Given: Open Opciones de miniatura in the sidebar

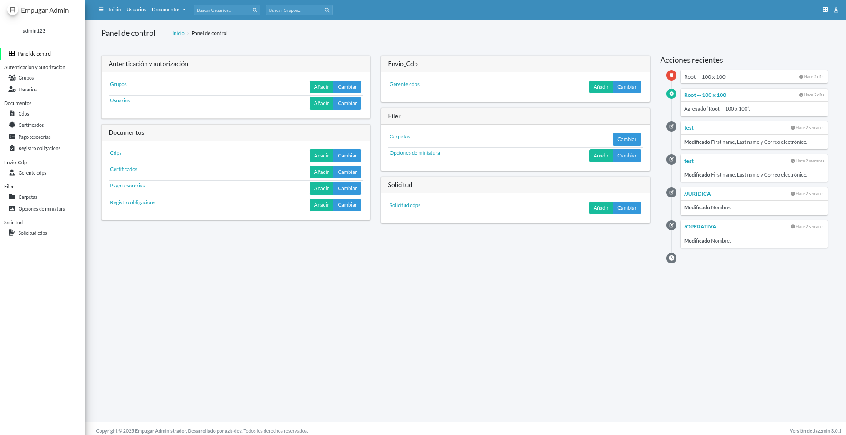Looking at the screenshot, I should pos(42,209).
